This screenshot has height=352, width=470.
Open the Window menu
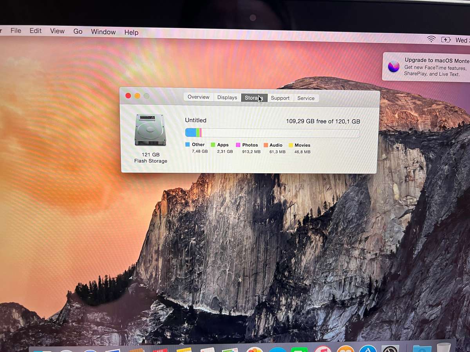click(x=103, y=32)
